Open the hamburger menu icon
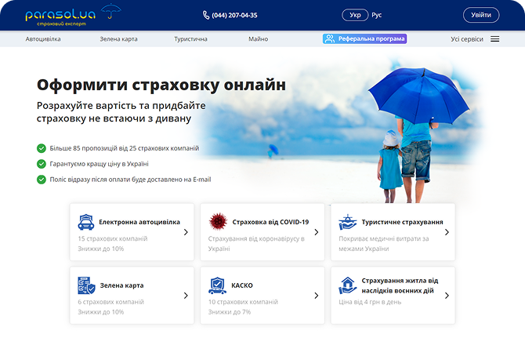Viewport: 525px width, 345px height. click(495, 39)
